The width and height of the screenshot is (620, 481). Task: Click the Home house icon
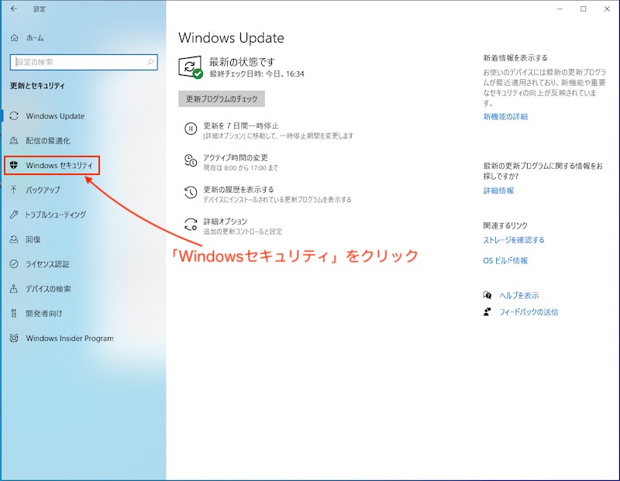click(14, 38)
